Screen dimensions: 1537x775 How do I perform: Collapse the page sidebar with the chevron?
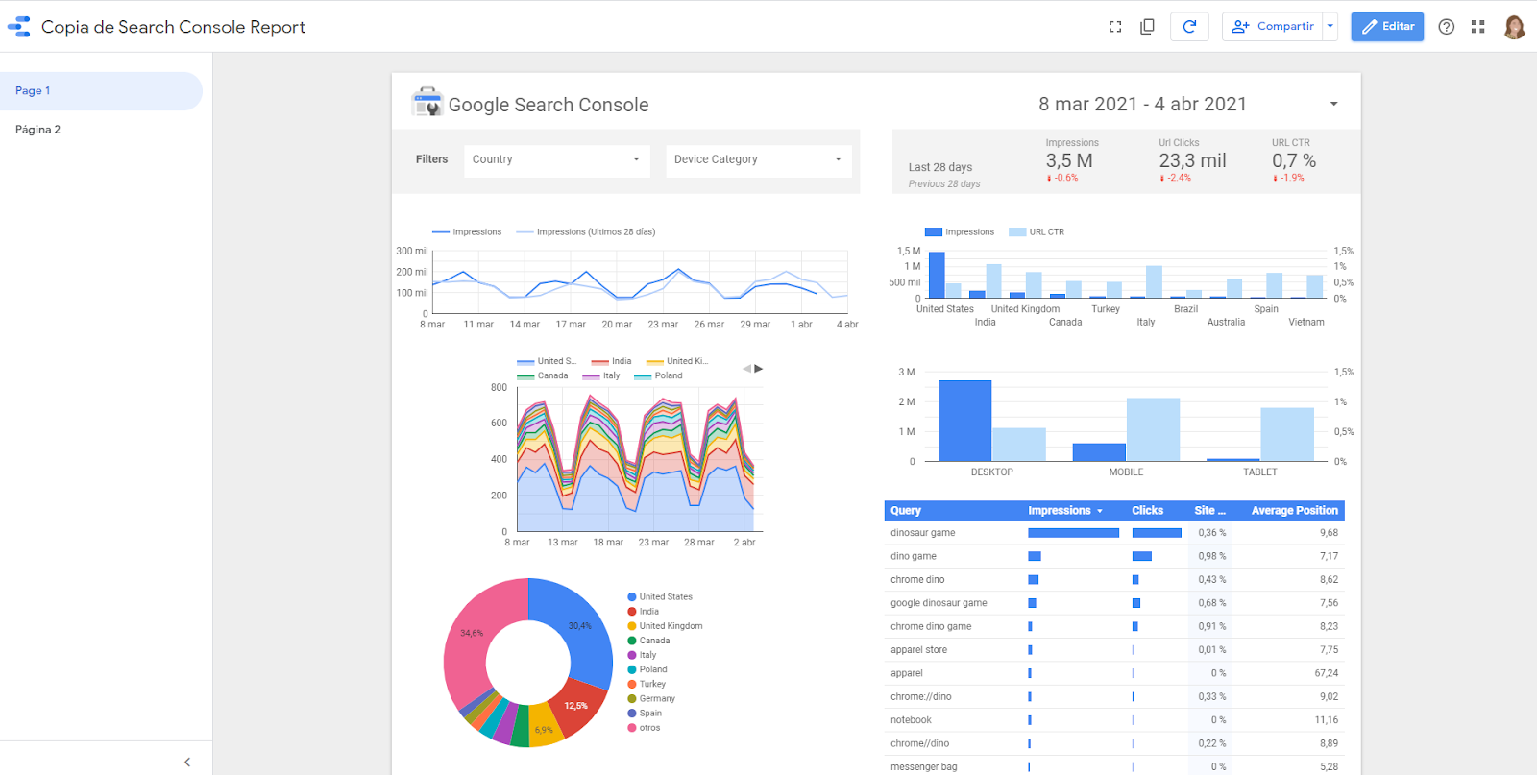coord(187,762)
